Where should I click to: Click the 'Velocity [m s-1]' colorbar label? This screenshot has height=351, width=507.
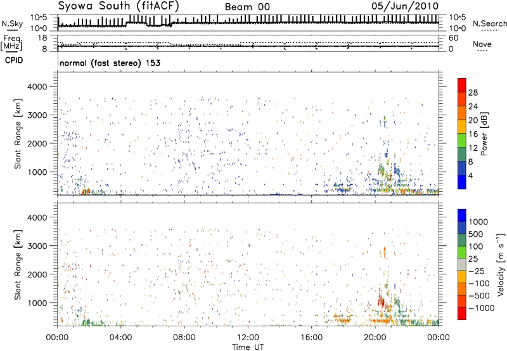pyautogui.click(x=501, y=264)
